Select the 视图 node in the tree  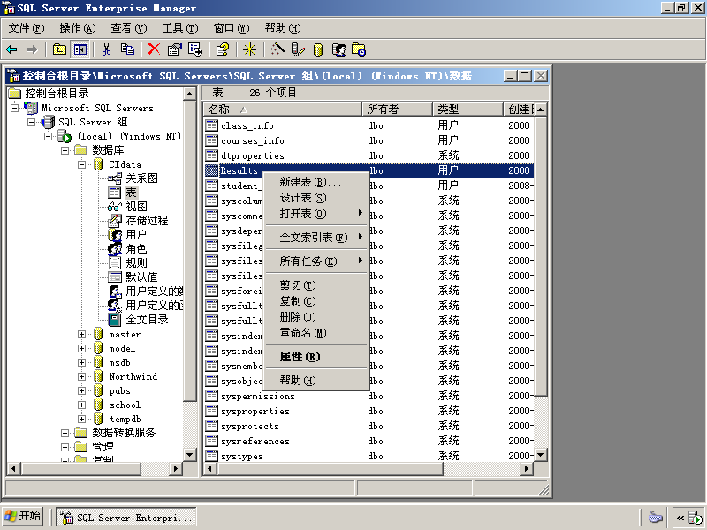(x=136, y=207)
